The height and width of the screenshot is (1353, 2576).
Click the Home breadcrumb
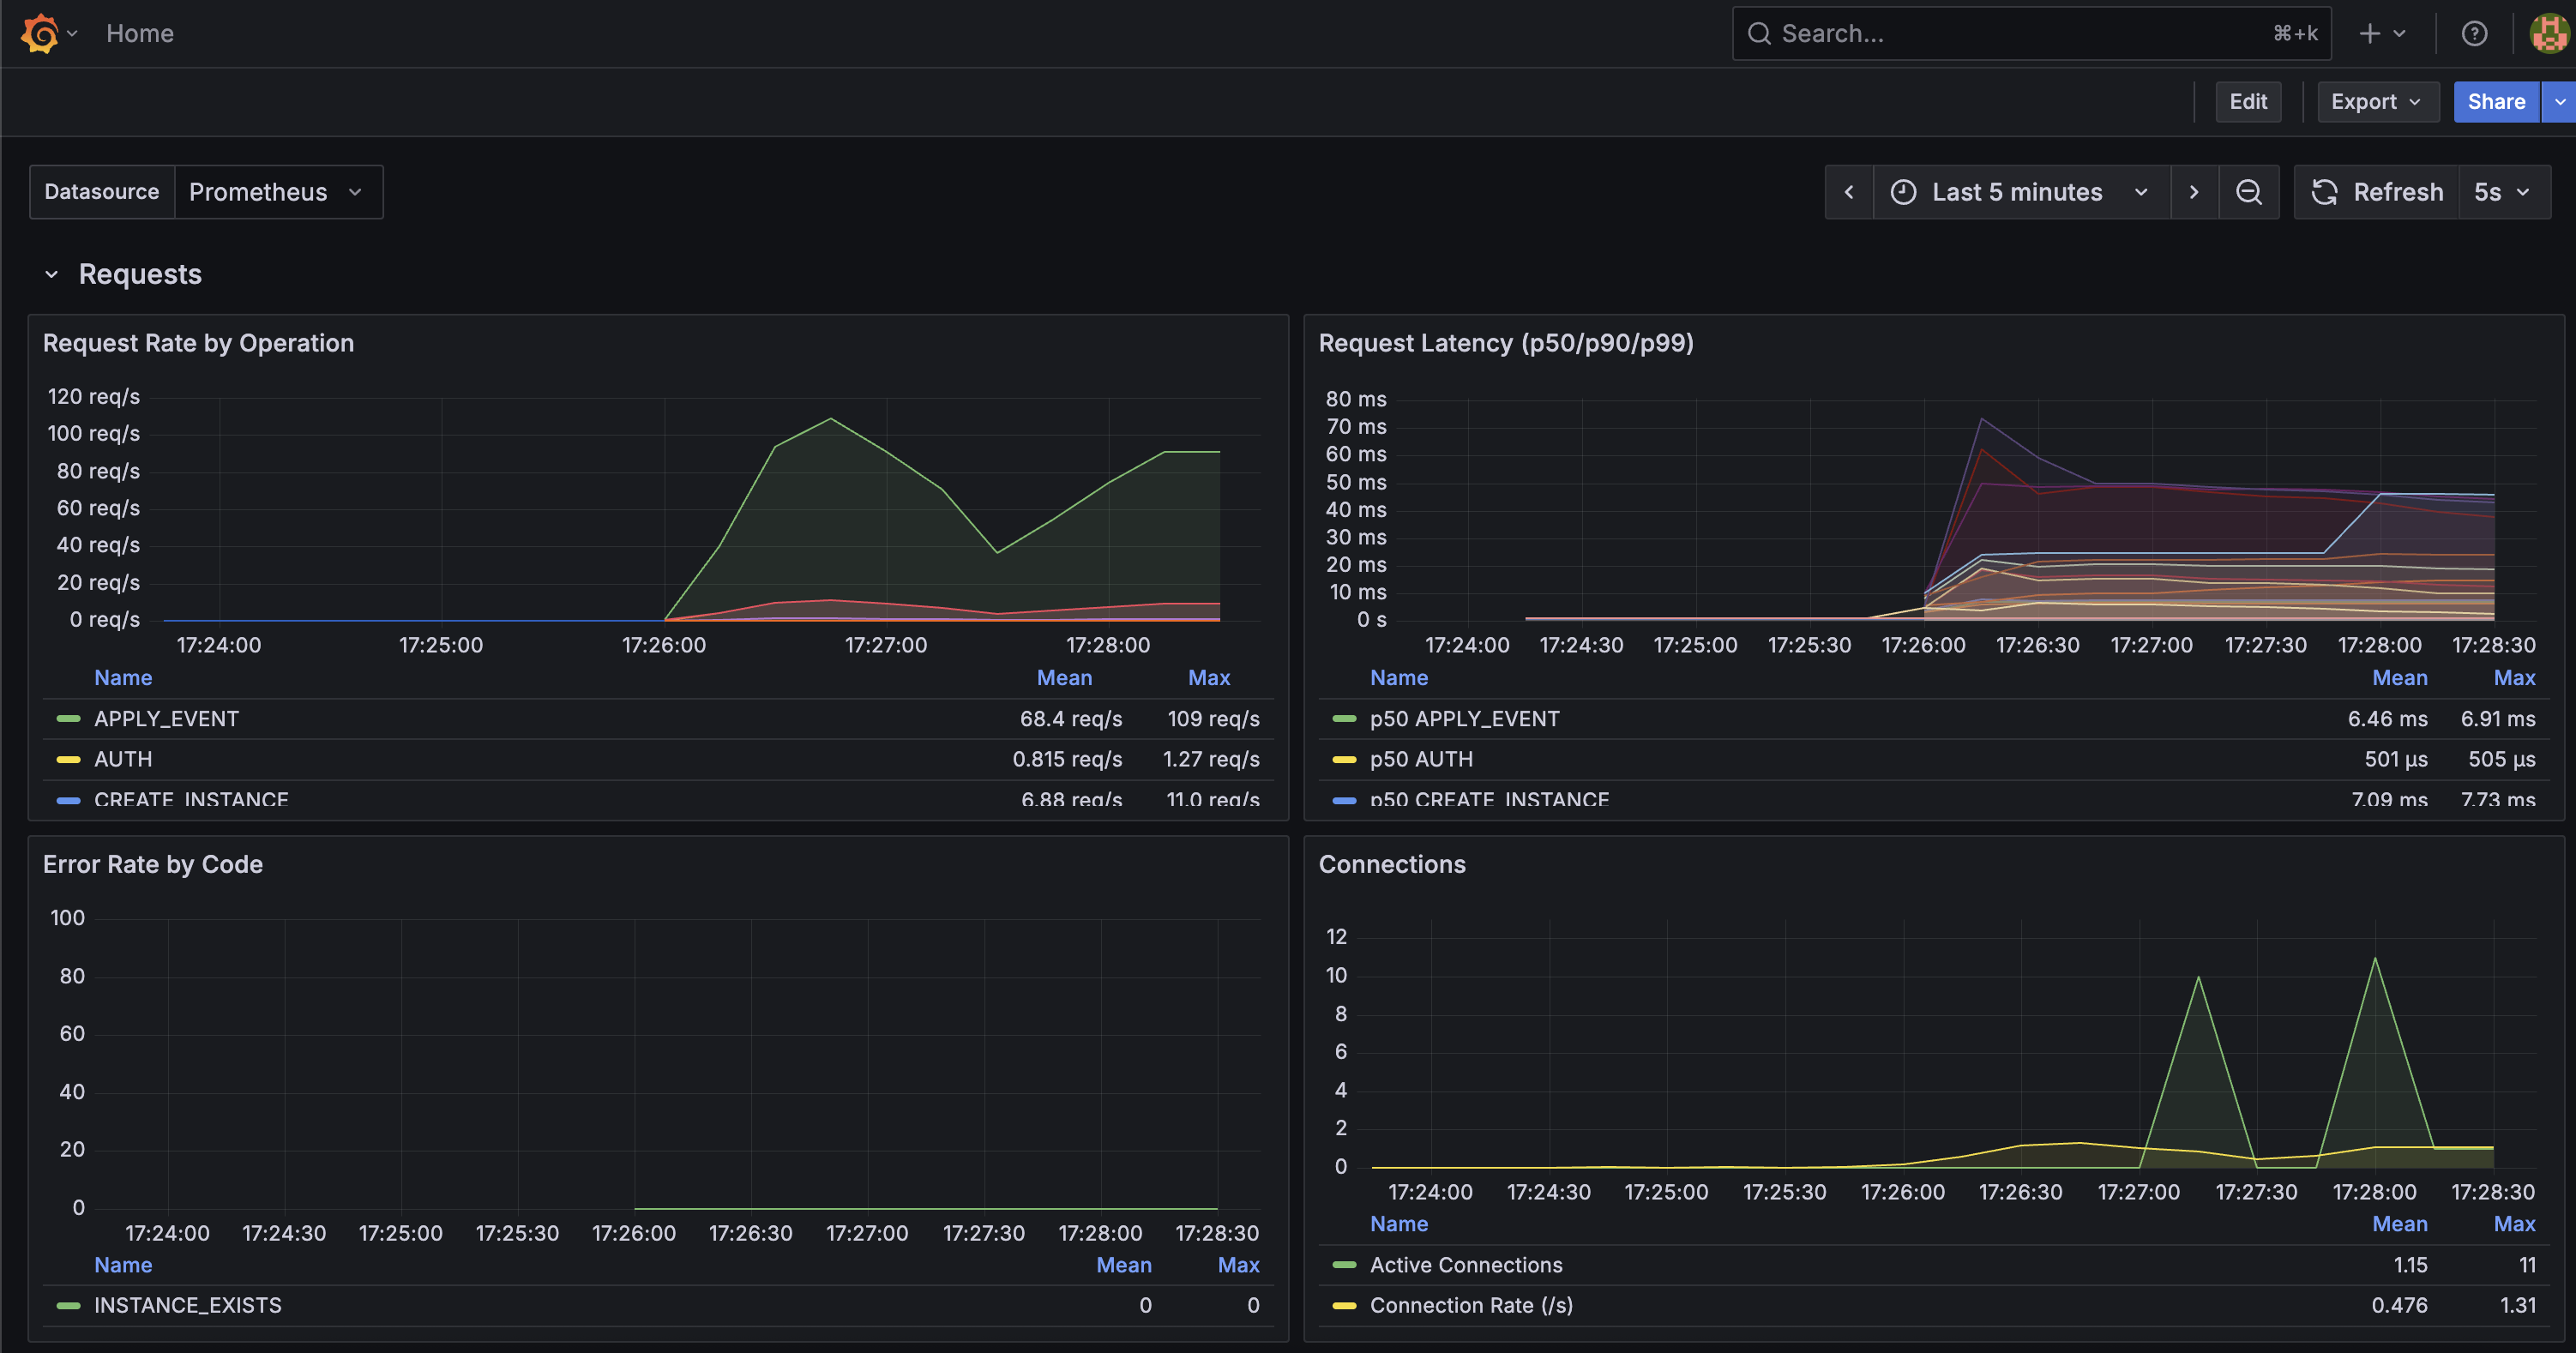[x=140, y=33]
